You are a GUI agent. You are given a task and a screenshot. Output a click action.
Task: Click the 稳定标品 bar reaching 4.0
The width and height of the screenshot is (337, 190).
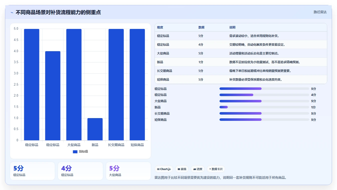(x=53, y=96)
